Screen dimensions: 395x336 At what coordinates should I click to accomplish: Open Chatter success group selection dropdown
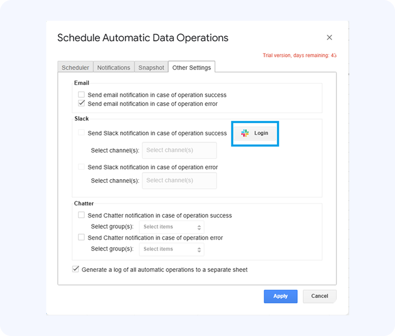click(x=171, y=227)
